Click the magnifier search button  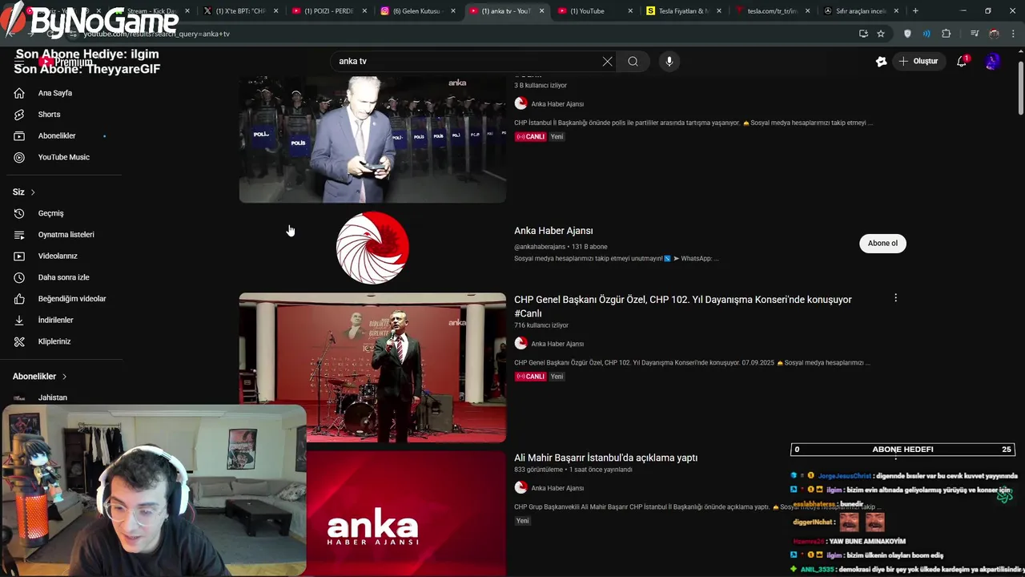pos(633,61)
